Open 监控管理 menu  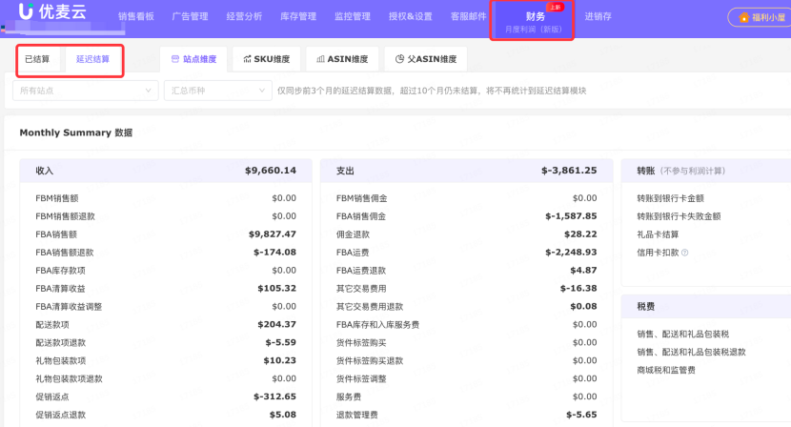click(x=353, y=16)
